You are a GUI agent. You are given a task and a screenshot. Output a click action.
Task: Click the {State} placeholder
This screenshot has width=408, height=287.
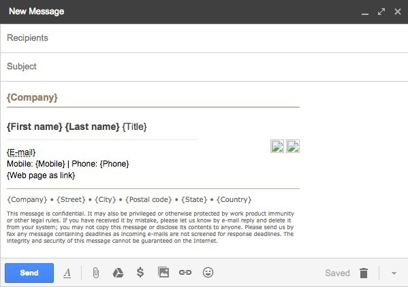pos(194,199)
